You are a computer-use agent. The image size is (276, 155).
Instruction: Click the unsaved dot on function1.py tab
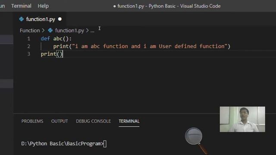pos(60,19)
